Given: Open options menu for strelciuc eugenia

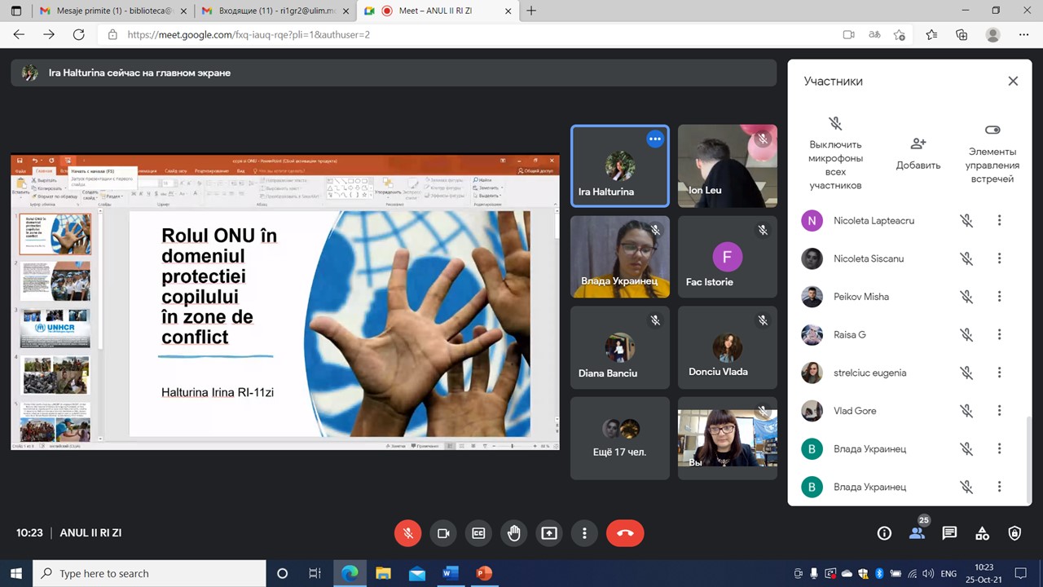Looking at the screenshot, I should [999, 373].
